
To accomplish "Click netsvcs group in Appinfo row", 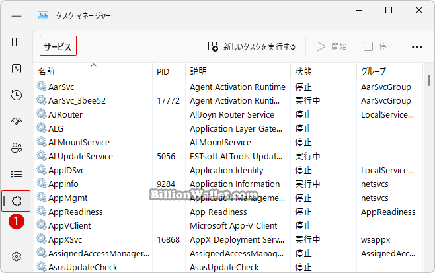I will point(375,184).
